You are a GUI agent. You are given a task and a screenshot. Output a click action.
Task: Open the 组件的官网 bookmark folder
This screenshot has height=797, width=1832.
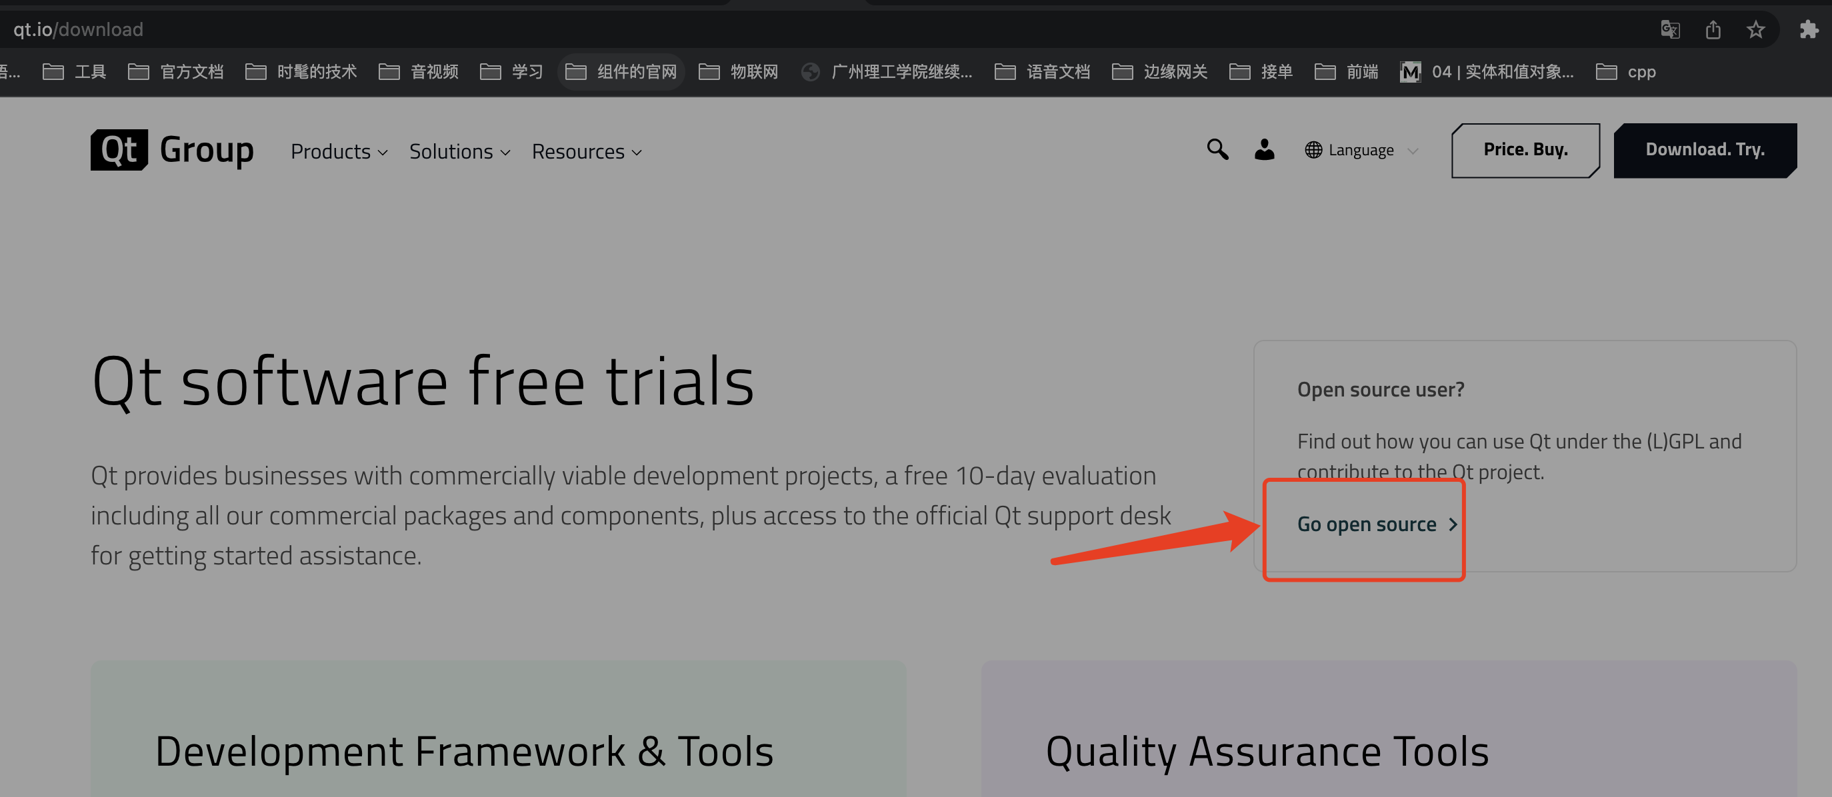[x=621, y=72]
